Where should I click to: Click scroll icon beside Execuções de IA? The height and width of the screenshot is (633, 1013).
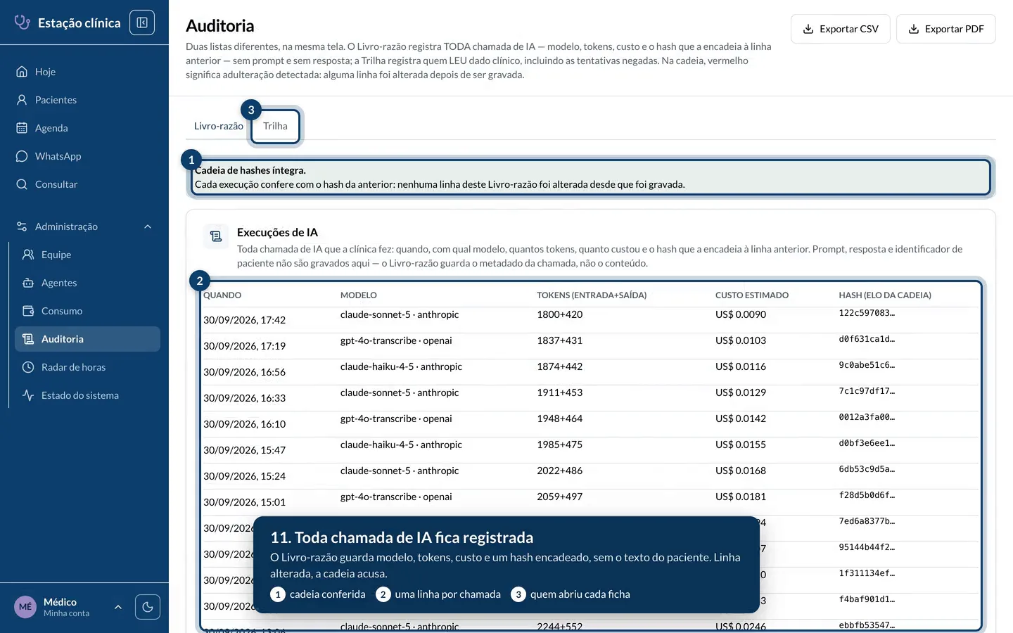(x=216, y=237)
